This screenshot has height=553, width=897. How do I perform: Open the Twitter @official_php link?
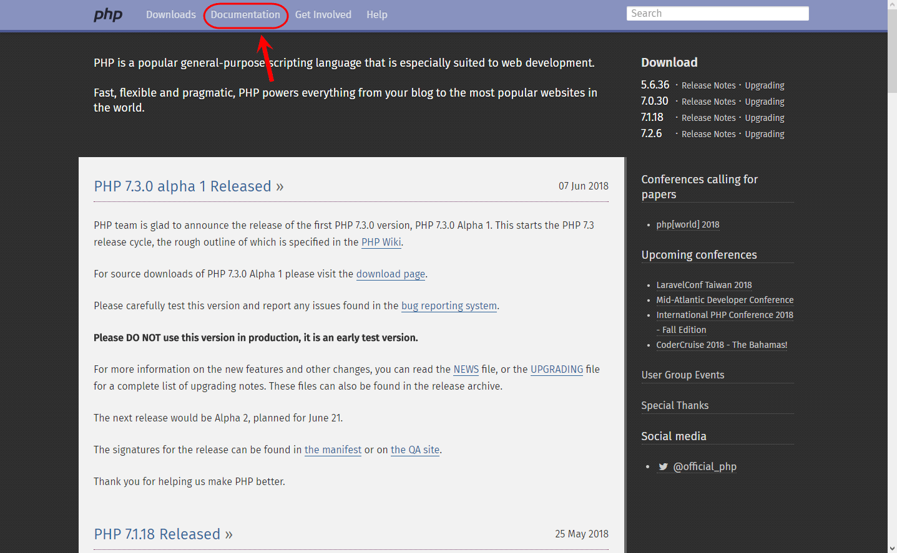pos(697,466)
